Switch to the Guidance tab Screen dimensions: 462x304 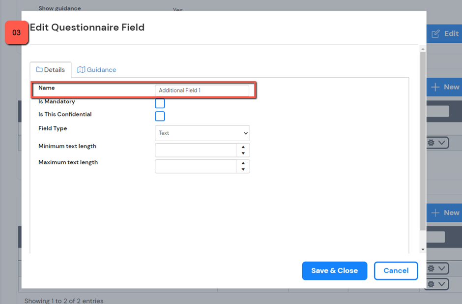[97, 70]
